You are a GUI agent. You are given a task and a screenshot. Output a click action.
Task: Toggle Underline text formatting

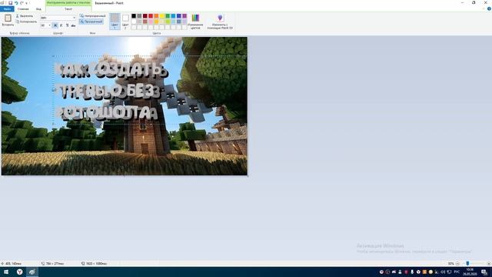point(67,25)
